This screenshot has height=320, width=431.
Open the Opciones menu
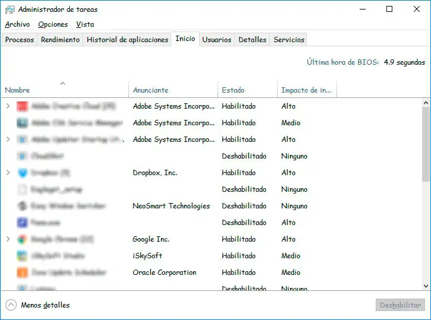tap(53, 24)
